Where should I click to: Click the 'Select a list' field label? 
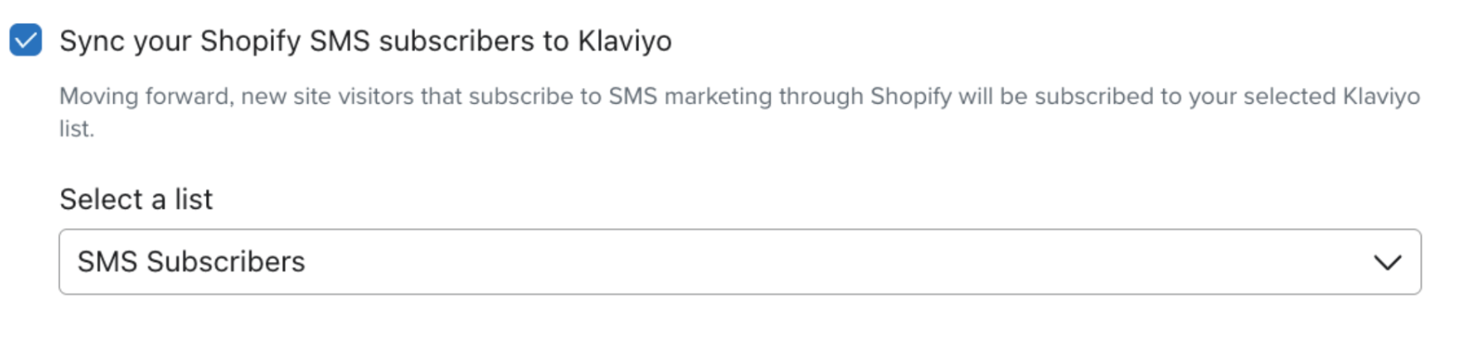pyautogui.click(x=135, y=199)
